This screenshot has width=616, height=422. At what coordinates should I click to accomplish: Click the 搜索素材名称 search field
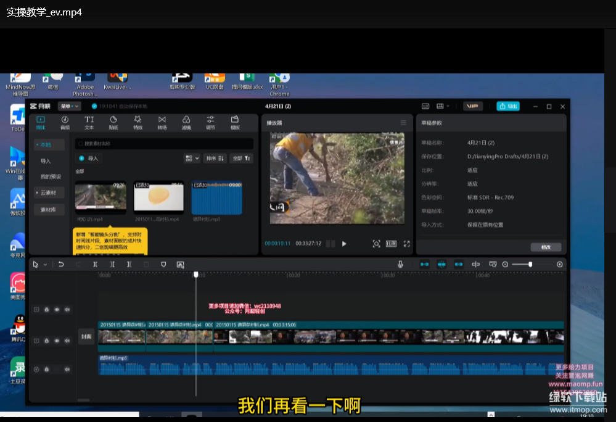click(x=164, y=144)
